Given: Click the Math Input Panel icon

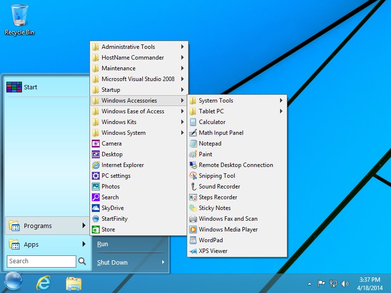Looking at the screenshot, I should [193, 133].
